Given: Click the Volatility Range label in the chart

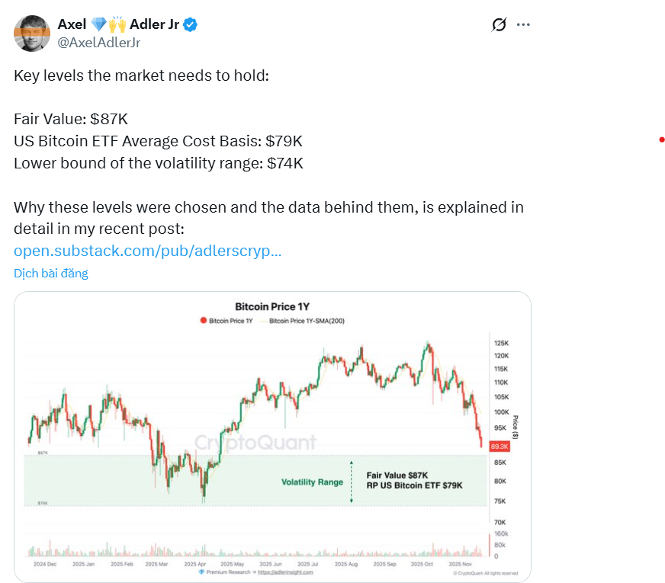Looking at the screenshot, I should tap(312, 482).
